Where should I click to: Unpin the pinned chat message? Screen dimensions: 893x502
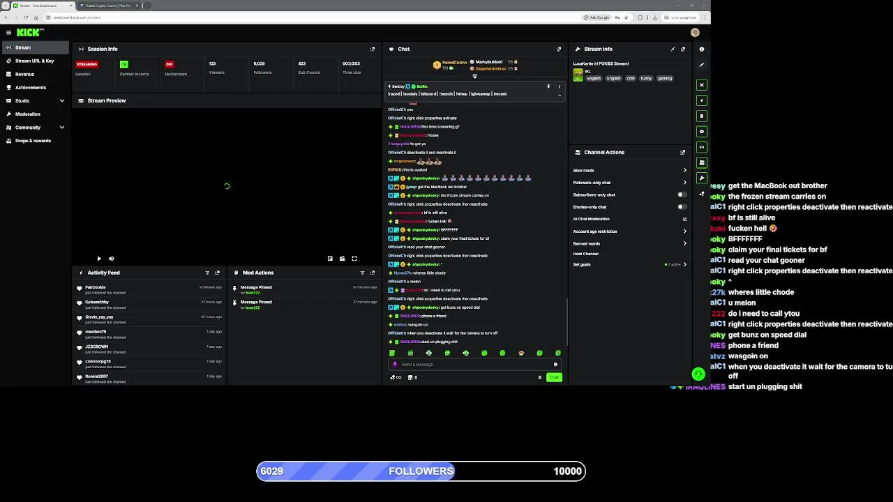tap(548, 86)
